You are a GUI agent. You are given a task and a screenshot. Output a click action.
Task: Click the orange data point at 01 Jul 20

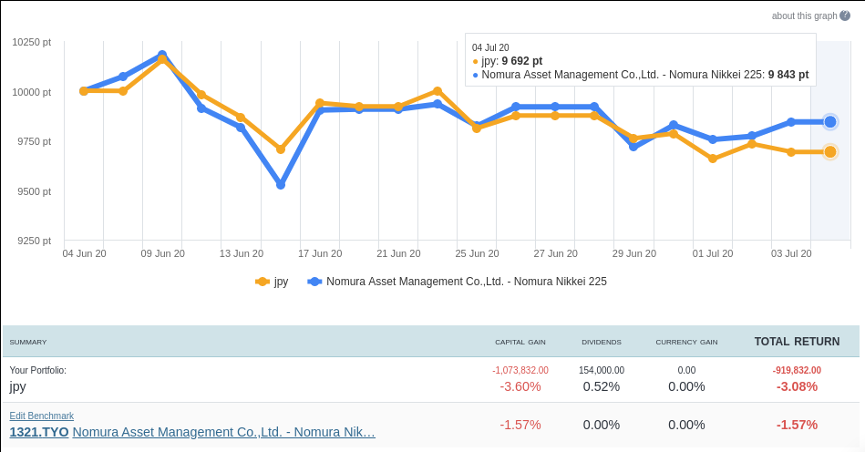[713, 159]
